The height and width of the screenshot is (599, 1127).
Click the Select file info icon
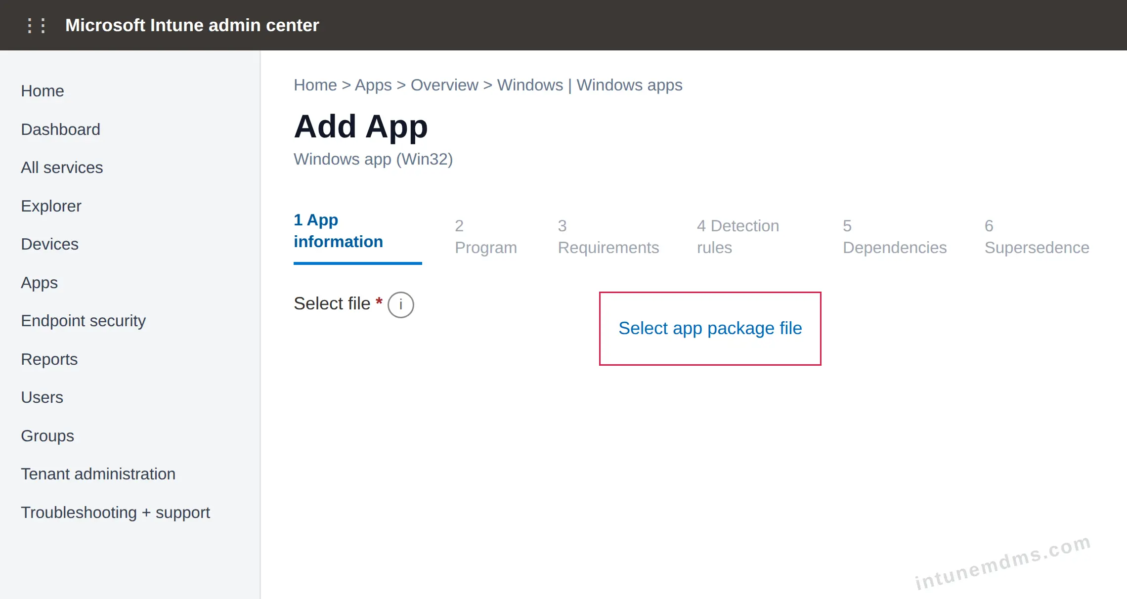coord(400,304)
